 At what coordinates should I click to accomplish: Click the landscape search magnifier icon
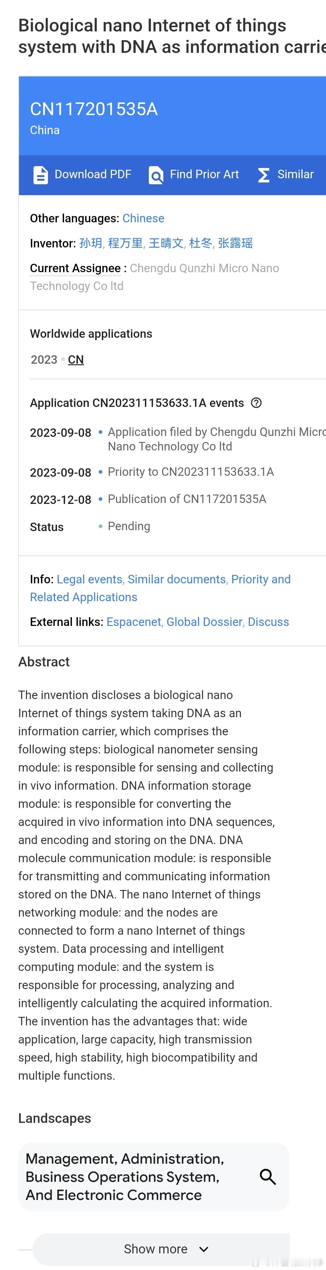pyautogui.click(x=267, y=1176)
